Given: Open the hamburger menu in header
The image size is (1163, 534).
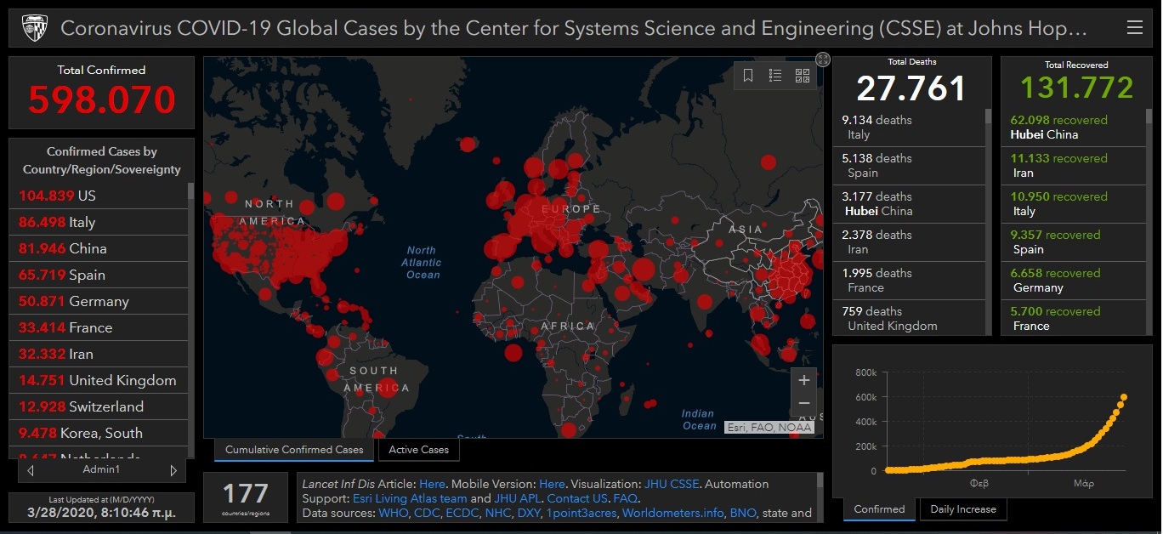Looking at the screenshot, I should (x=1134, y=28).
